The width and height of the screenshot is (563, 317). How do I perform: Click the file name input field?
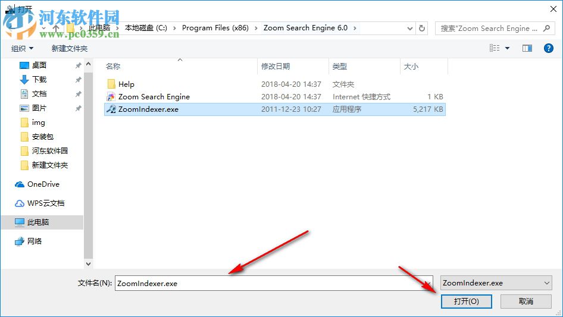point(274,283)
